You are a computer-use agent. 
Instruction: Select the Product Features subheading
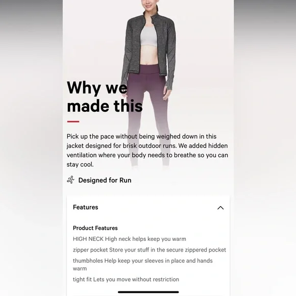click(x=95, y=228)
